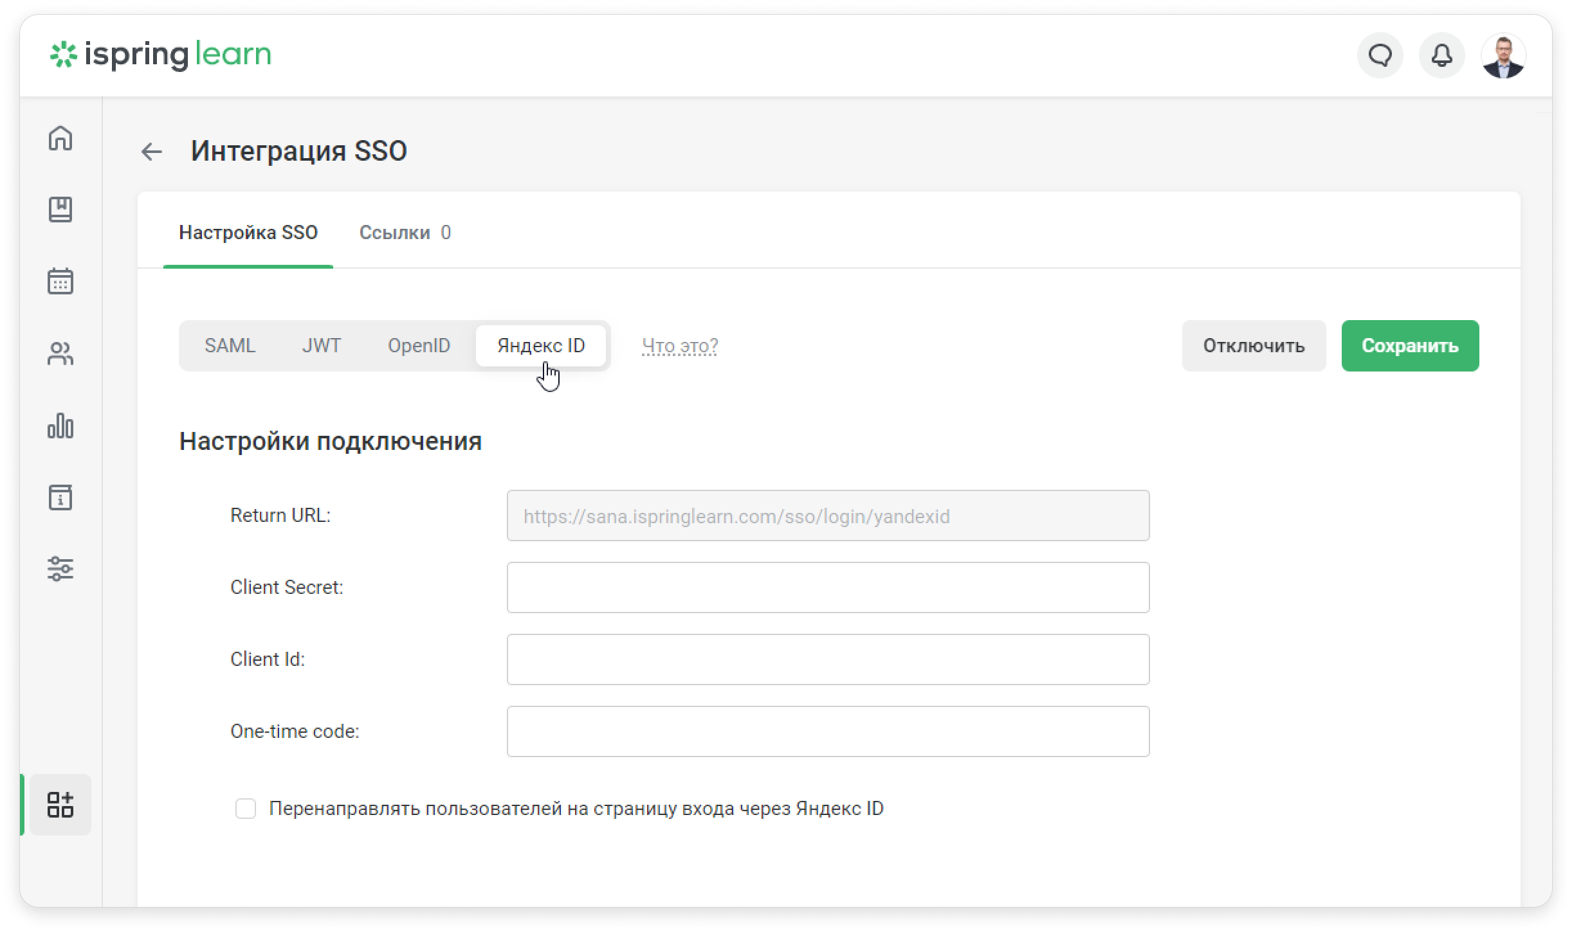The width and height of the screenshot is (1572, 932).
Task: Open the info window icon in sidebar
Action: (x=60, y=497)
